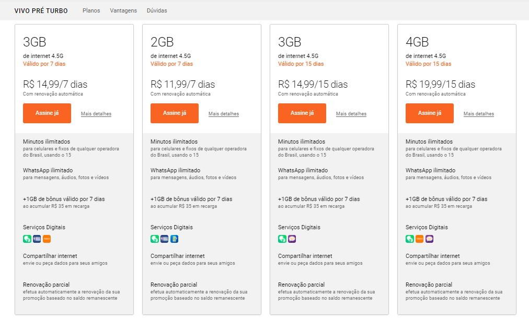Click purple chat service icon in 4GB plan
Viewport: 529px width, 318px height.
[429, 239]
